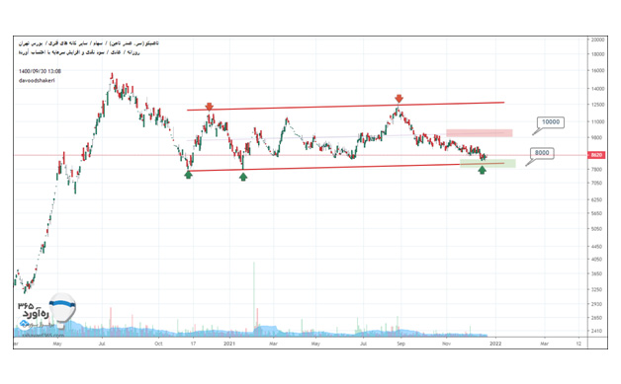Click the 1400/09/30 13:08 timestamp
Viewport: 621px width, 384px height.
click(x=40, y=71)
